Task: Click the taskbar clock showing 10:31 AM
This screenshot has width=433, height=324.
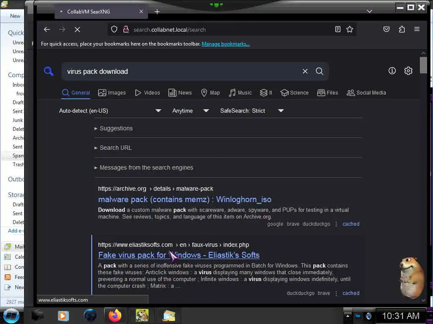Action: click(400, 316)
